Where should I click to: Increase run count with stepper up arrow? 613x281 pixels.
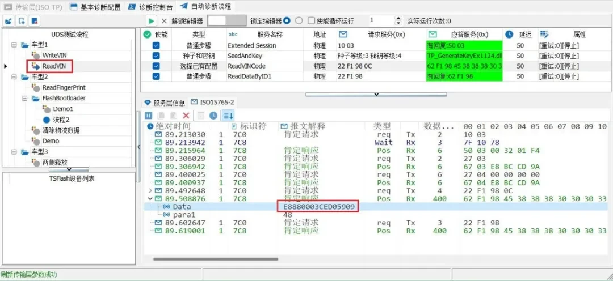click(x=398, y=18)
